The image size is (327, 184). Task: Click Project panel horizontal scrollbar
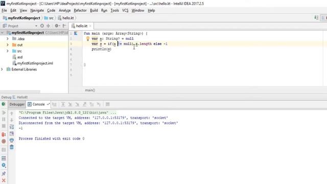click(x=20, y=91)
